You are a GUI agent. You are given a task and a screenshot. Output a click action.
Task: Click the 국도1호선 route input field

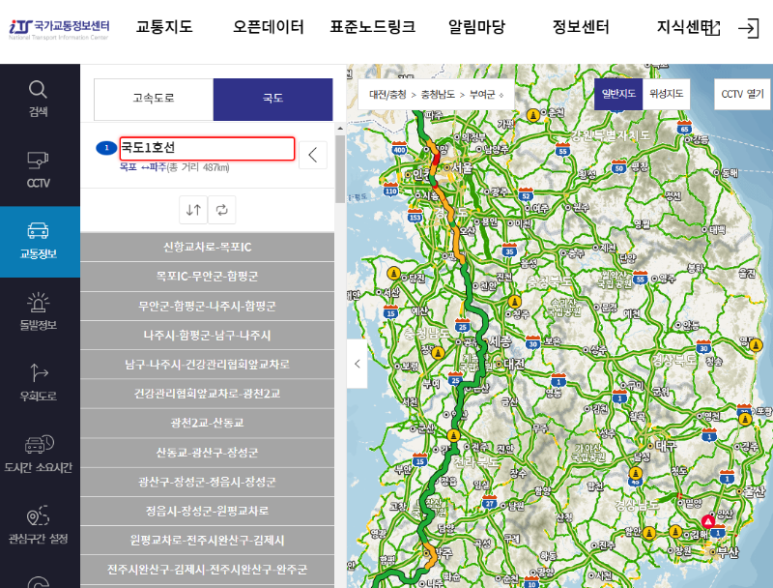[x=209, y=148]
